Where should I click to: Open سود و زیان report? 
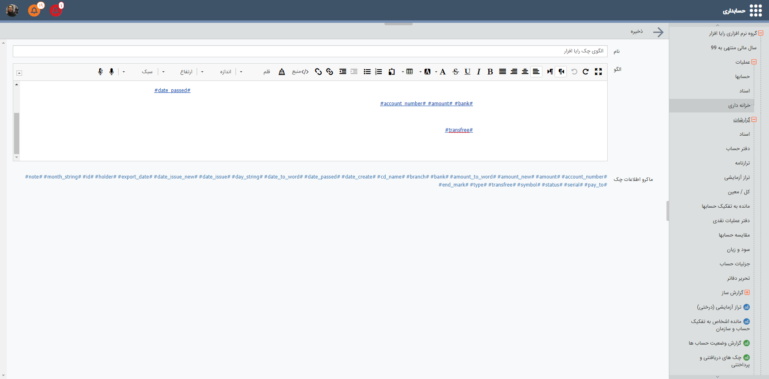click(x=738, y=249)
